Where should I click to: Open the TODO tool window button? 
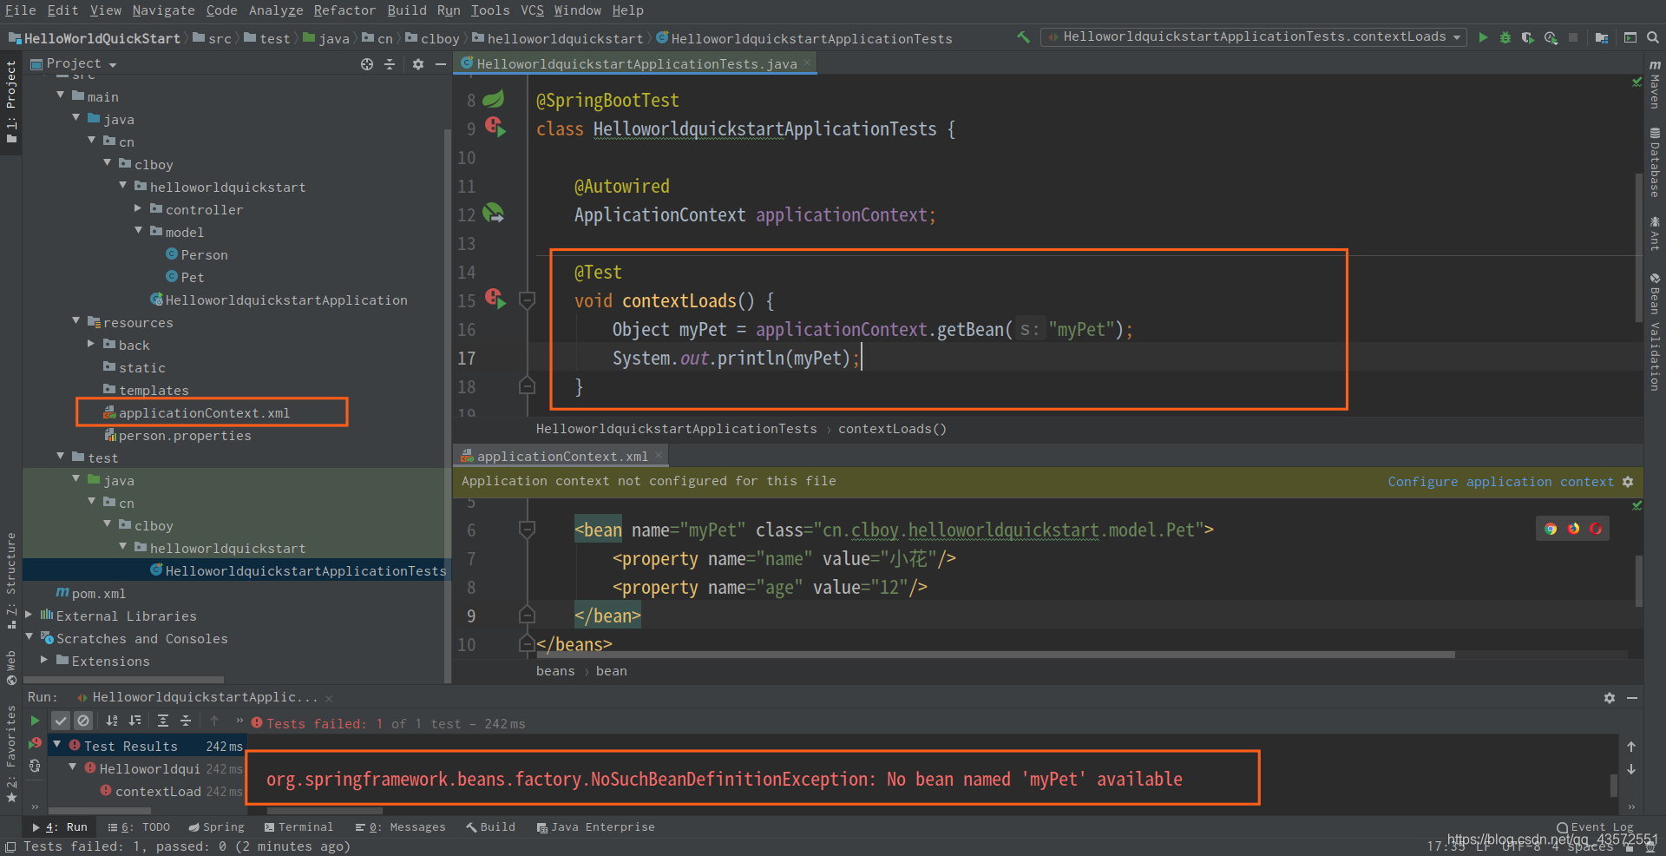(140, 827)
